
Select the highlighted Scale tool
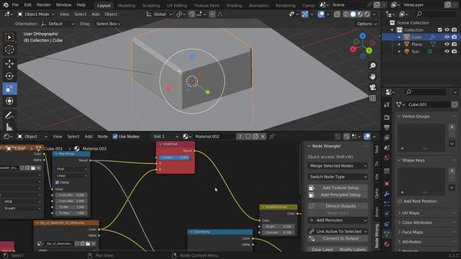click(9, 88)
